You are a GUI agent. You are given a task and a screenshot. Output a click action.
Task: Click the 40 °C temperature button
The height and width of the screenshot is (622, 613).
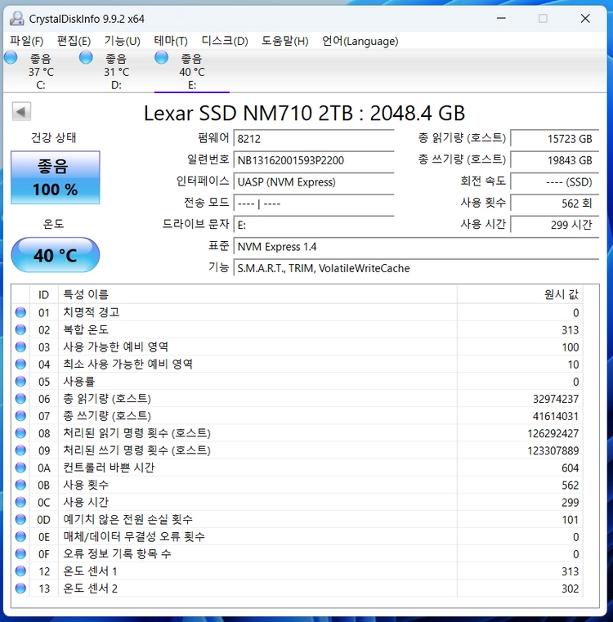[55, 255]
